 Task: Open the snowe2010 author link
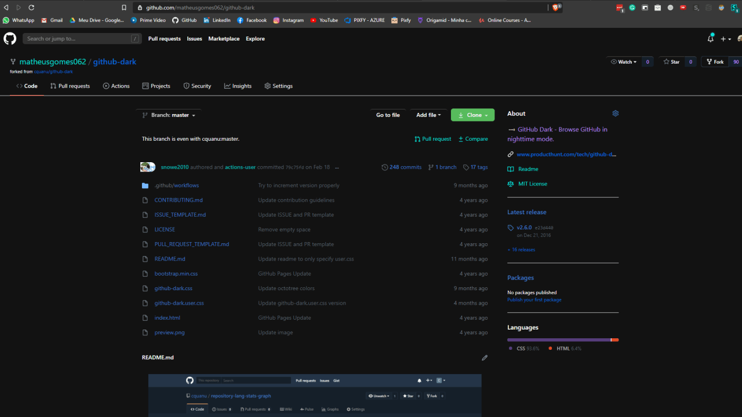pos(175,167)
